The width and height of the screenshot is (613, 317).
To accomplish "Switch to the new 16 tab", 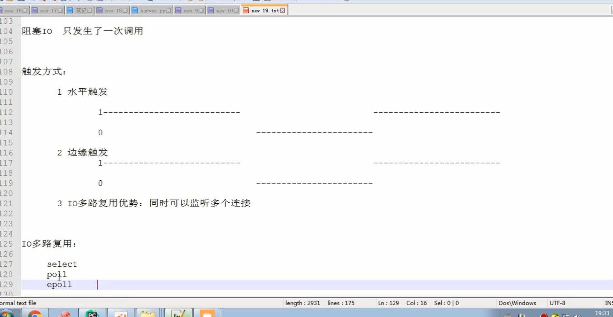I will point(13,11).
